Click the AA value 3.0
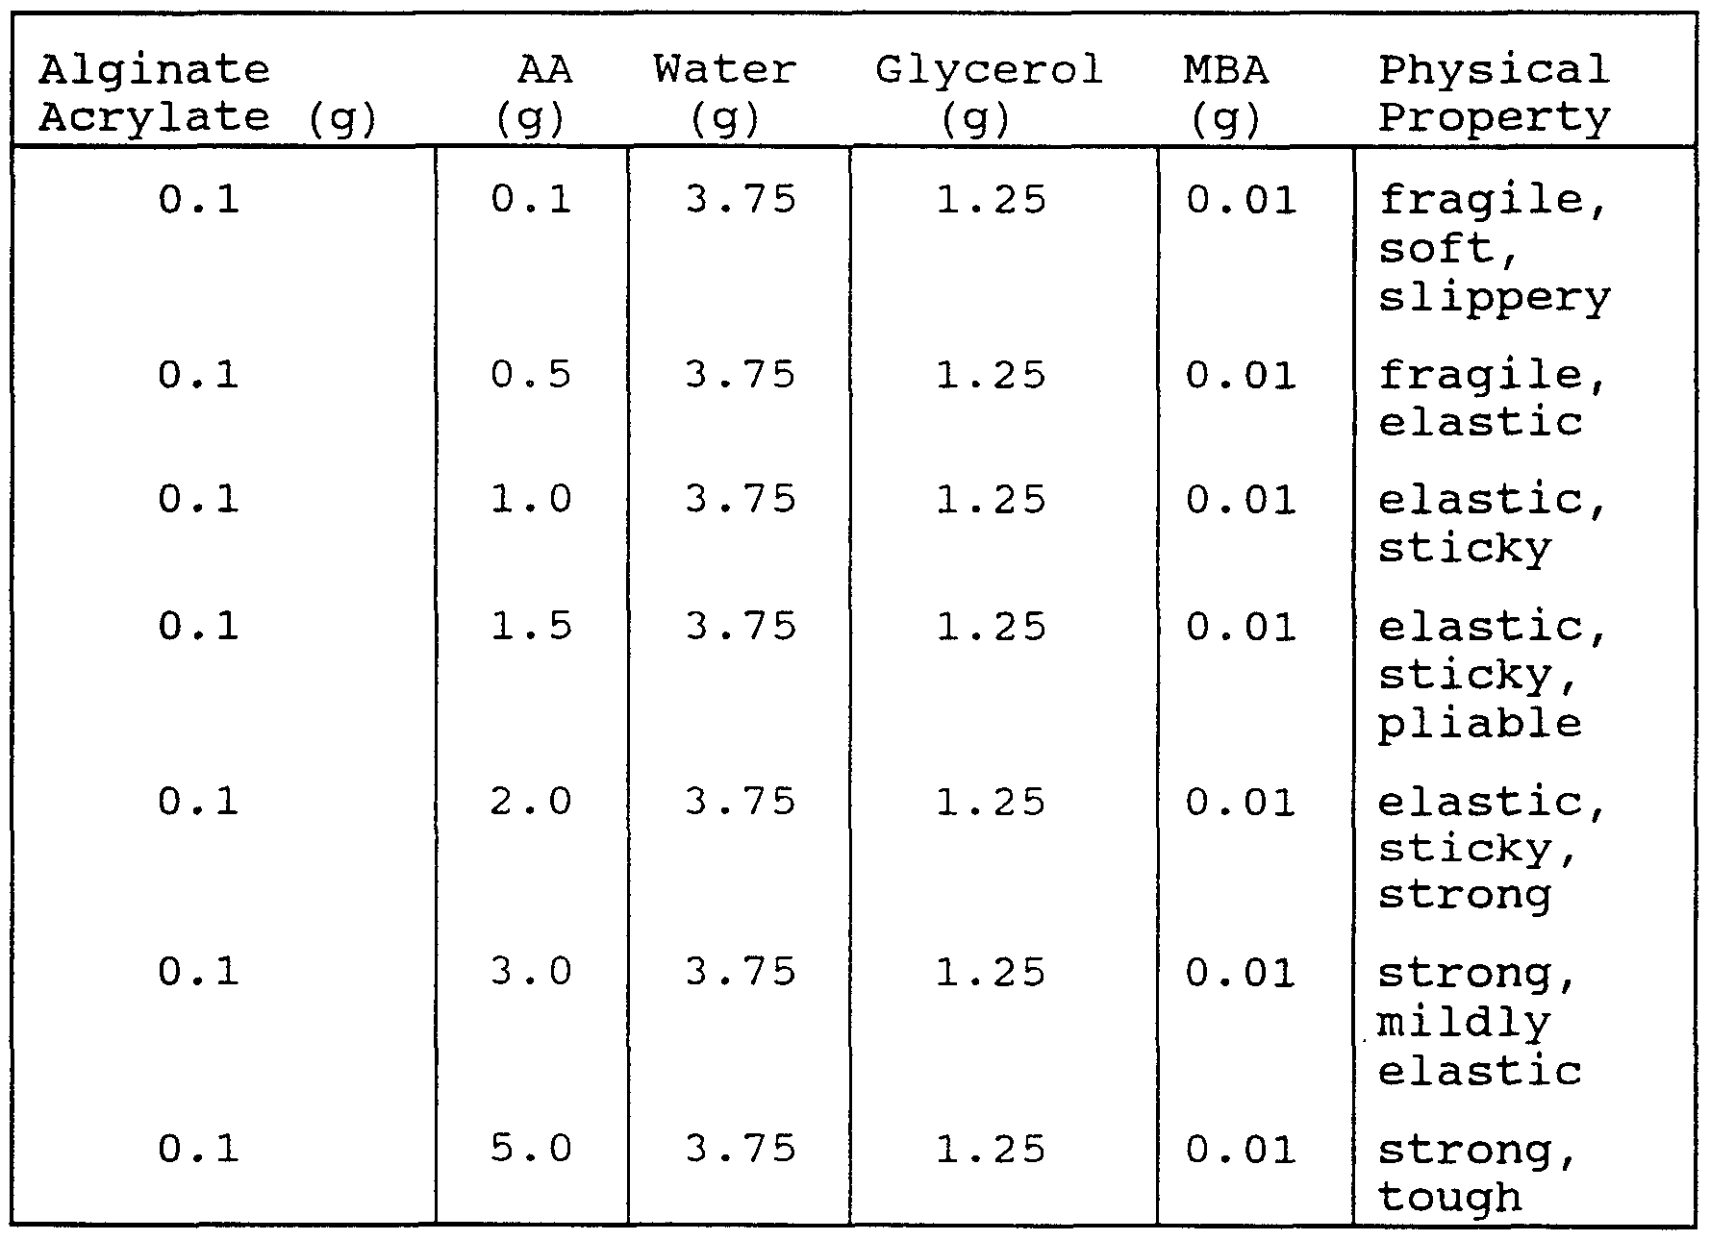Screen dimensions: 1710x1240 click(531, 972)
